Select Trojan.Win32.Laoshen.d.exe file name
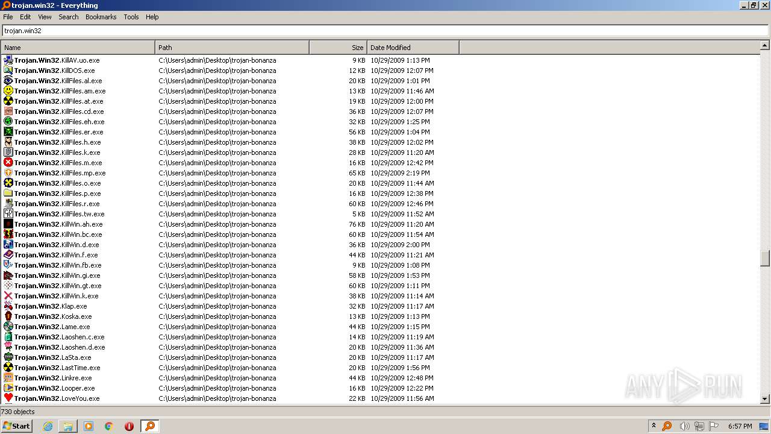771x434 pixels. point(60,347)
